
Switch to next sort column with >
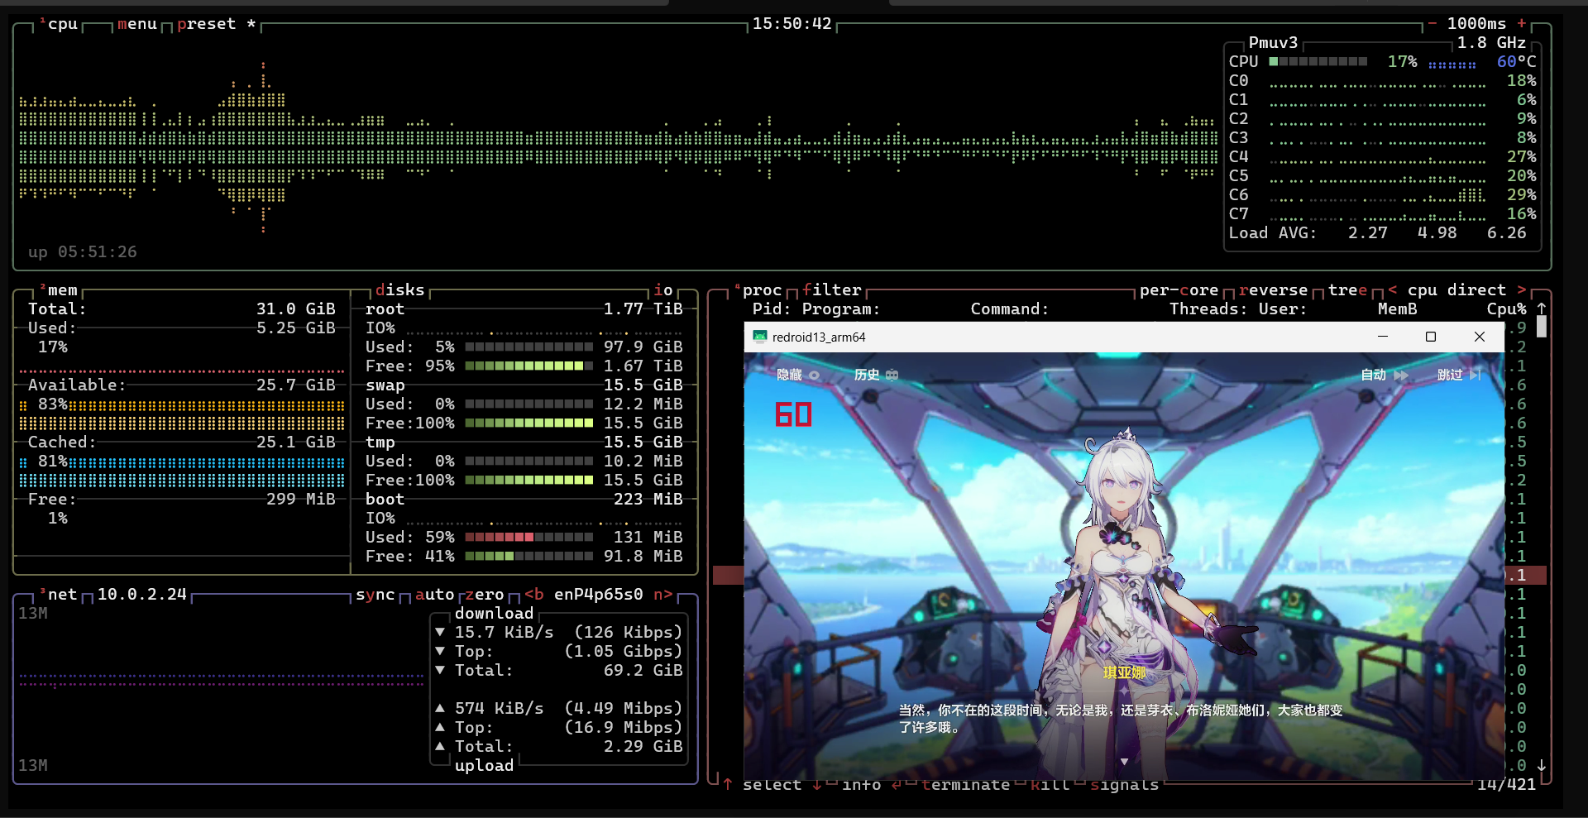click(x=1522, y=289)
